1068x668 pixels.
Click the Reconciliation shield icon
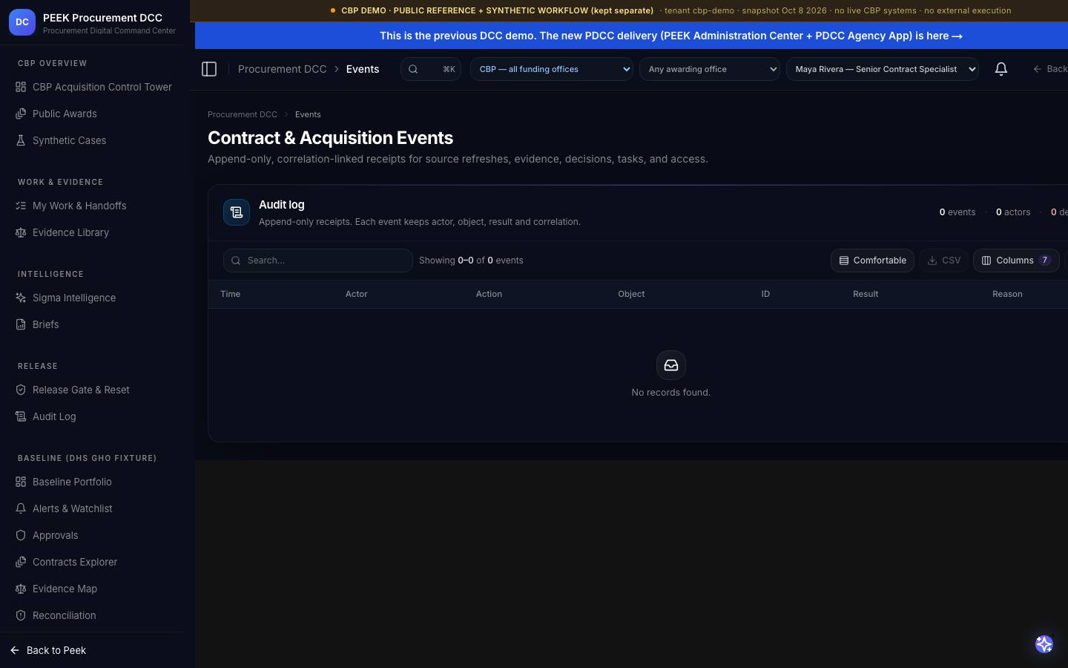coord(21,615)
